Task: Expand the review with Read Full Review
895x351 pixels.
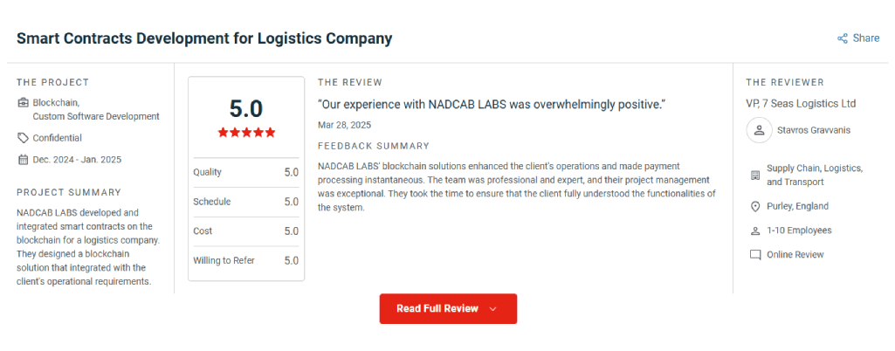Action: (448, 309)
